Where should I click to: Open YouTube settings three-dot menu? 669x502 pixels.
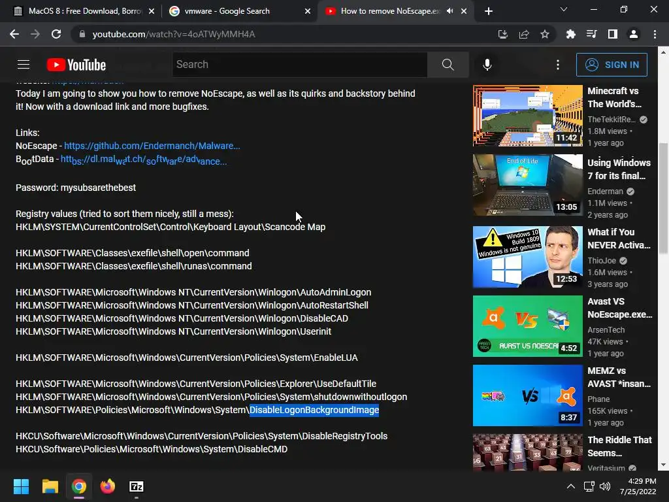click(x=558, y=65)
